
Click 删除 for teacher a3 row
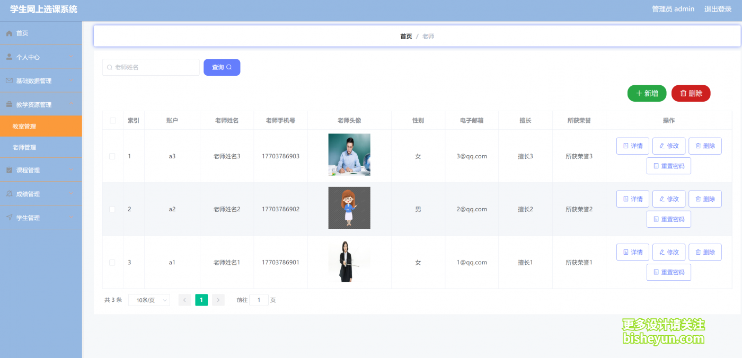tap(705, 146)
